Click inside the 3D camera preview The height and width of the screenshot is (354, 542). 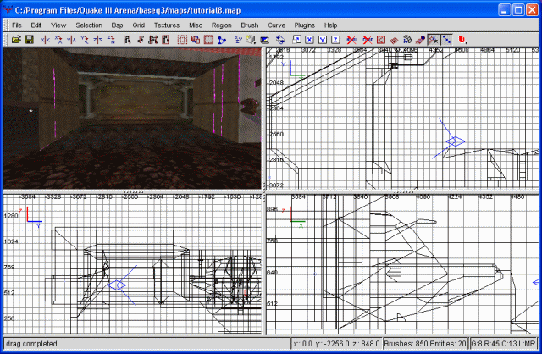click(x=132, y=119)
